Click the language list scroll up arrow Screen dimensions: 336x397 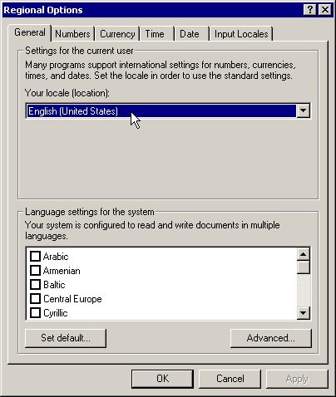304,254
